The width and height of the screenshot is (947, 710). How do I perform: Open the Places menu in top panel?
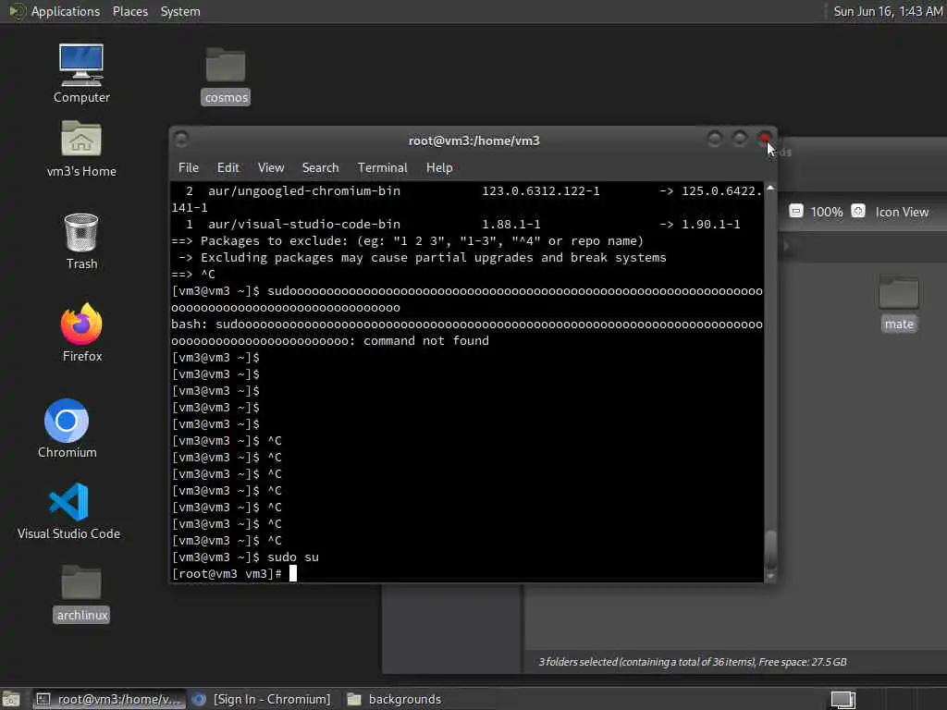click(x=129, y=11)
